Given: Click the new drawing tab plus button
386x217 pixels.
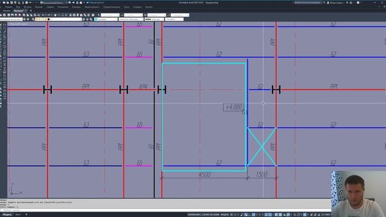Looking at the screenshot, I should pos(31,11).
